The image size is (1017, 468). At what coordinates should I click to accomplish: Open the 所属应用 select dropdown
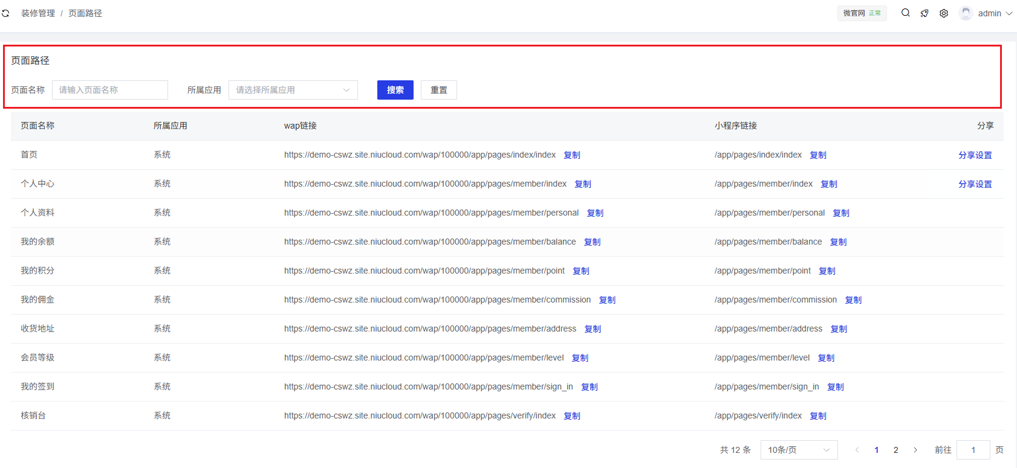click(x=293, y=90)
